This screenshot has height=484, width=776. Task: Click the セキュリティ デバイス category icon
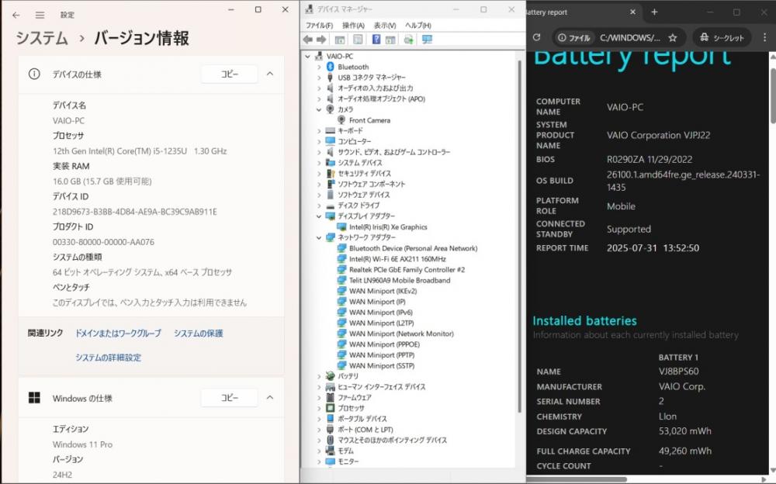(331, 173)
